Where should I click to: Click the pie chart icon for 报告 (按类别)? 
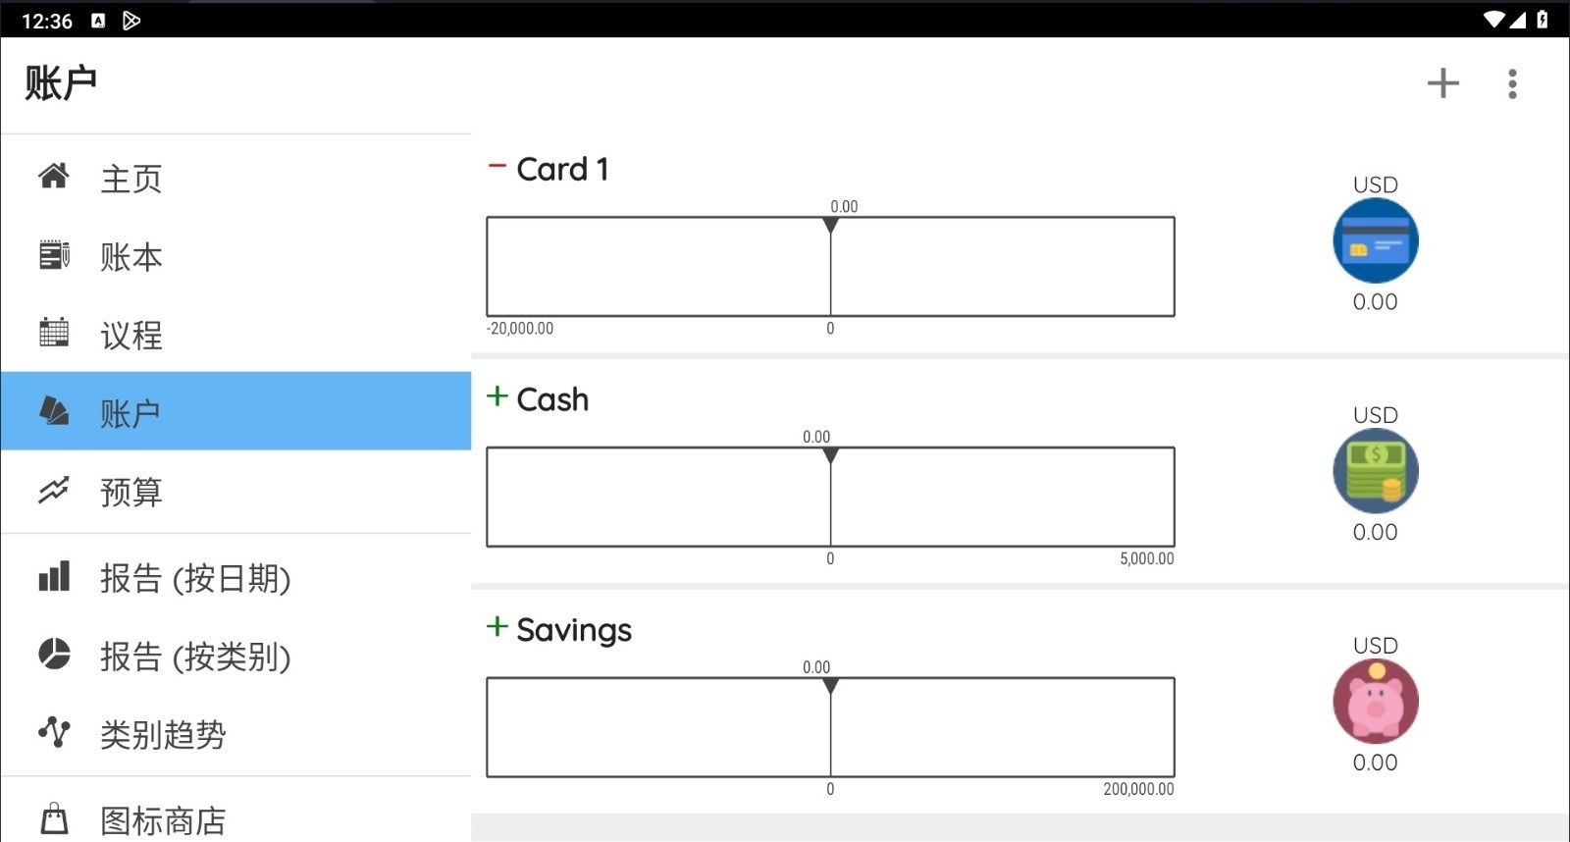pyautogui.click(x=54, y=655)
